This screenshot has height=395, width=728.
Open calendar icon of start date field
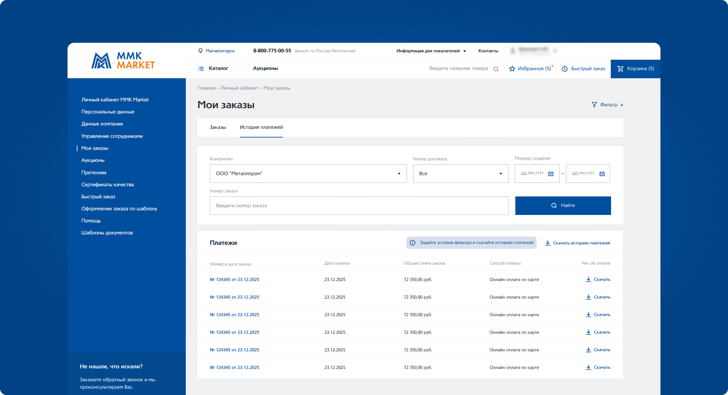[551, 174]
